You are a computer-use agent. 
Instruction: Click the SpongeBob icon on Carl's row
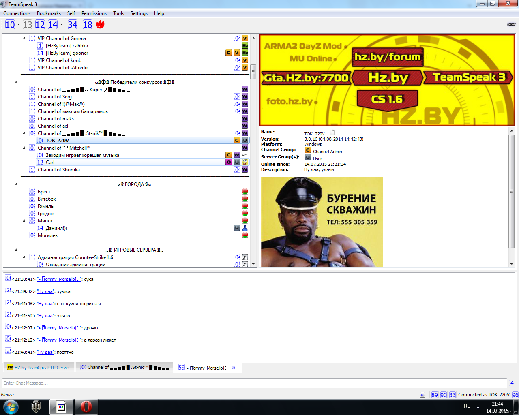tap(245, 163)
